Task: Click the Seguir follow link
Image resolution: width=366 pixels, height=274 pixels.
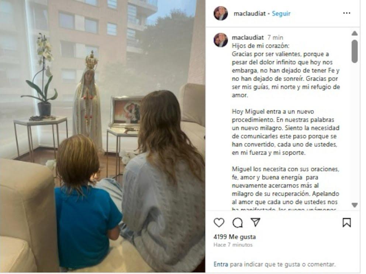Action: click(281, 14)
